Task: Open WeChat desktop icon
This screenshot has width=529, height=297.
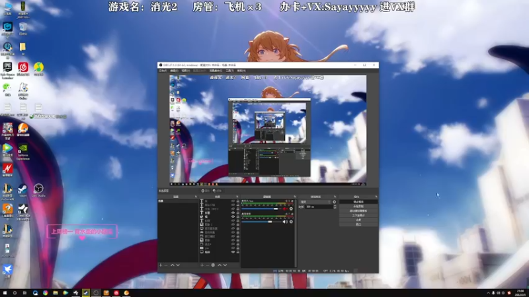Action: [x=7, y=90]
